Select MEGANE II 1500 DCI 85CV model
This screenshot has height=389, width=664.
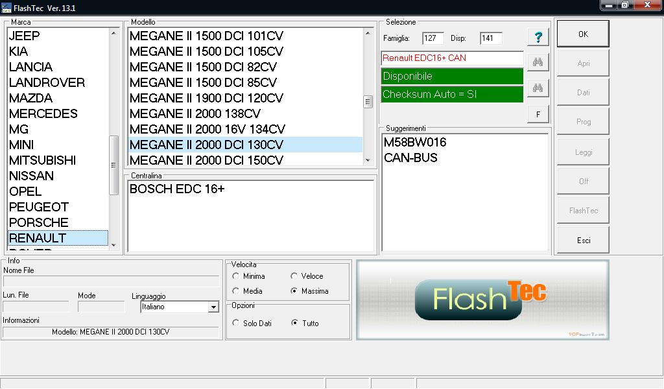[x=245, y=82]
